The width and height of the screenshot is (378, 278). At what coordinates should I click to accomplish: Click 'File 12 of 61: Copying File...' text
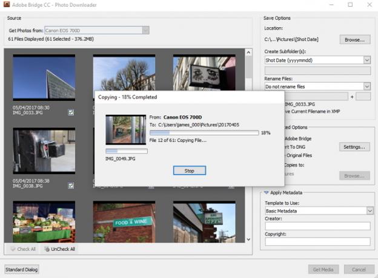[x=178, y=140]
